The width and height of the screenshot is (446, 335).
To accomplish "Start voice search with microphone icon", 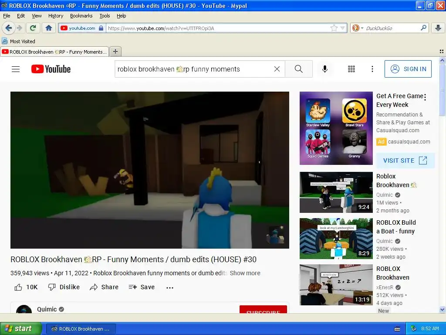I will [325, 69].
